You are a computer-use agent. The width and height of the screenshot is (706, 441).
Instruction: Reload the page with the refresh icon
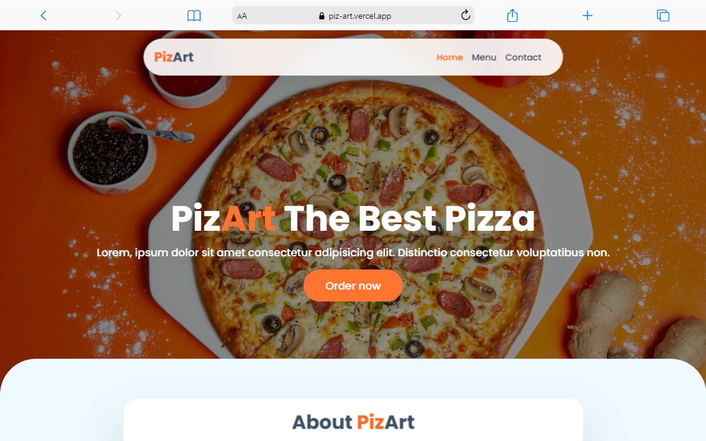pyautogui.click(x=466, y=15)
